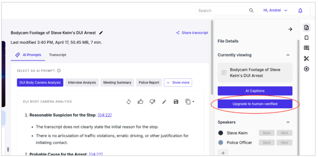This screenshot has height=157, width=318.
Task: Rename the transcript title with pencil icon
Action: [x=101, y=33]
